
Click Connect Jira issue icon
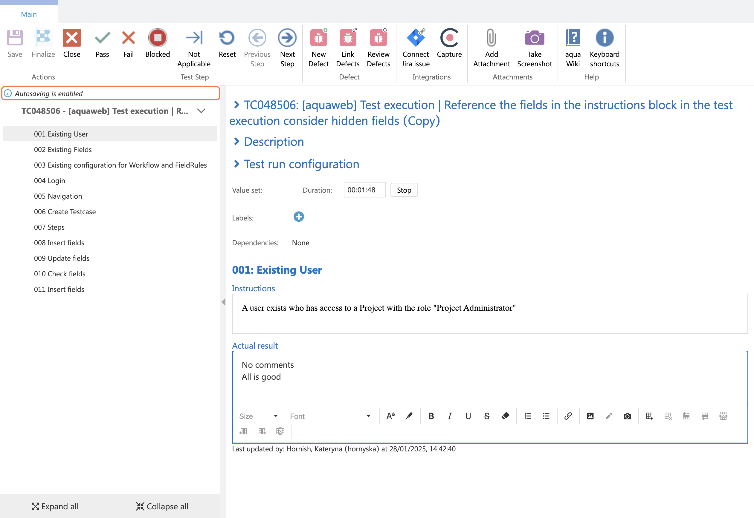415,38
